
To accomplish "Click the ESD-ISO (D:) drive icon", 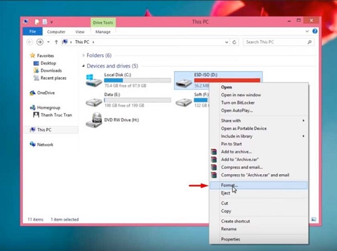I will (184, 83).
